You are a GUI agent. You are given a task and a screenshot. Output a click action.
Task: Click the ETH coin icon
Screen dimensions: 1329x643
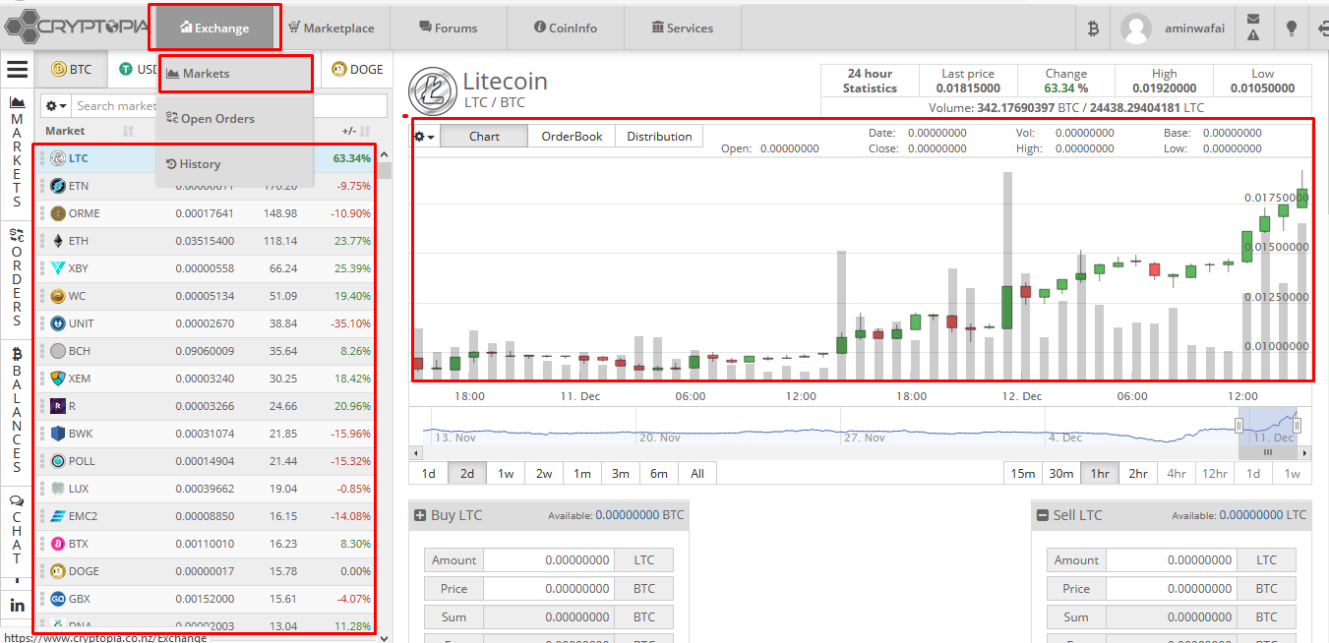(57, 241)
